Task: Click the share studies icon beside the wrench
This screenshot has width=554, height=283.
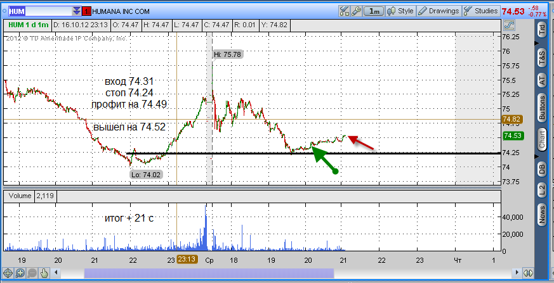Action: (345, 11)
